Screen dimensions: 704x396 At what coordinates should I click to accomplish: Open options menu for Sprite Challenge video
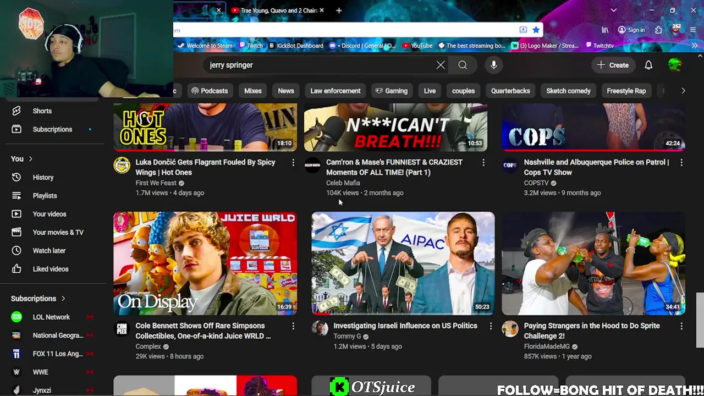pyautogui.click(x=681, y=326)
